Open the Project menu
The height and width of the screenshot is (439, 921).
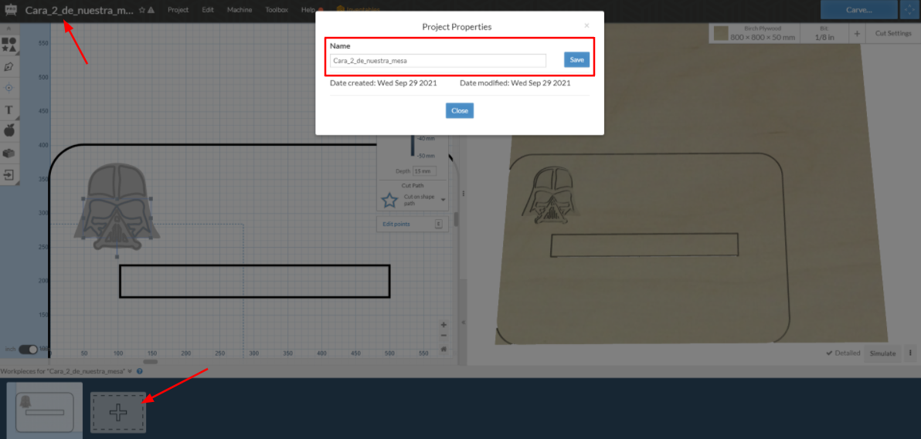178,10
